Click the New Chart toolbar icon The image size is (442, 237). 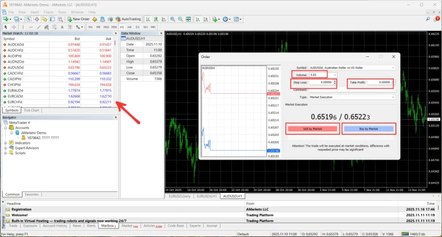click(6, 19)
